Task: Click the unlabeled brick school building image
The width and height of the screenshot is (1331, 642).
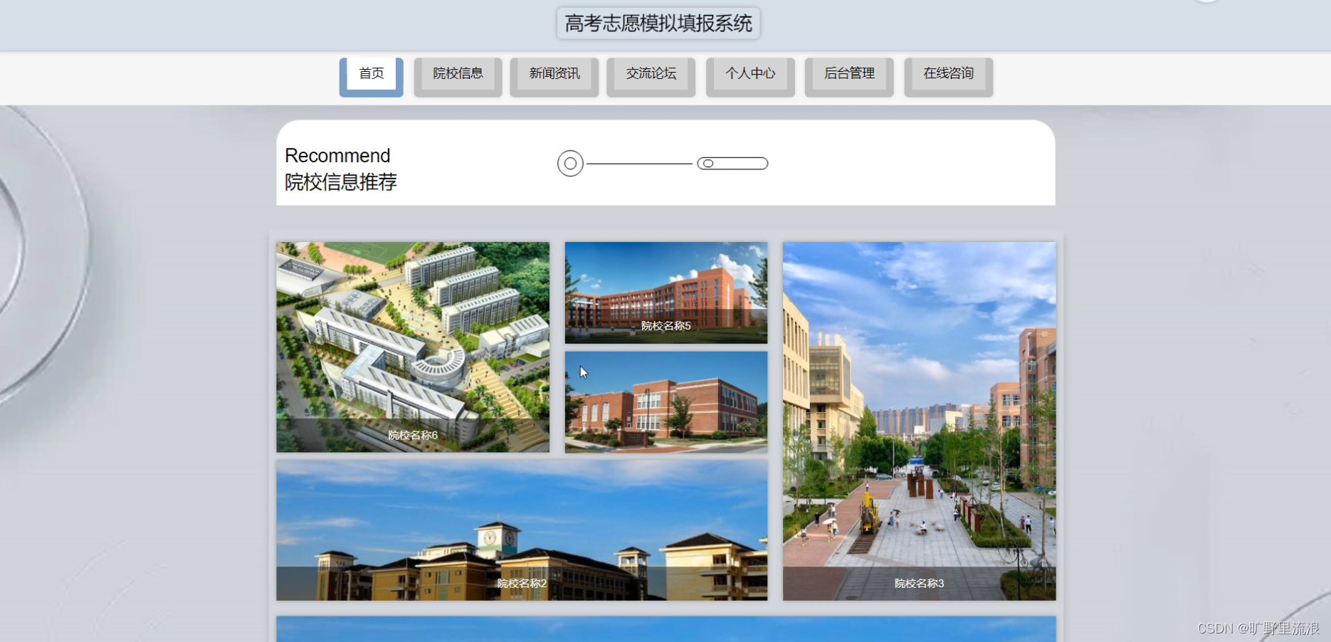Action: click(x=665, y=402)
